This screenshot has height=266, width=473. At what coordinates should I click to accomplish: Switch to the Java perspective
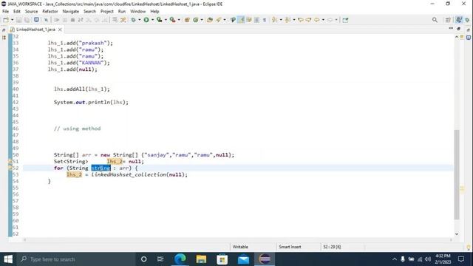pos(459,20)
